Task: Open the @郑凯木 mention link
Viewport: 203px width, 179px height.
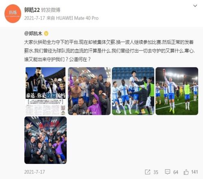Action: tap(33, 33)
